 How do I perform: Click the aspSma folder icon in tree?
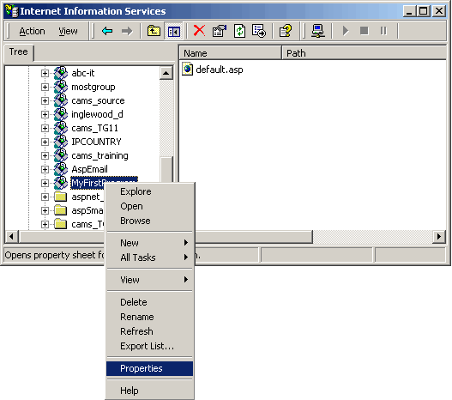(61, 210)
